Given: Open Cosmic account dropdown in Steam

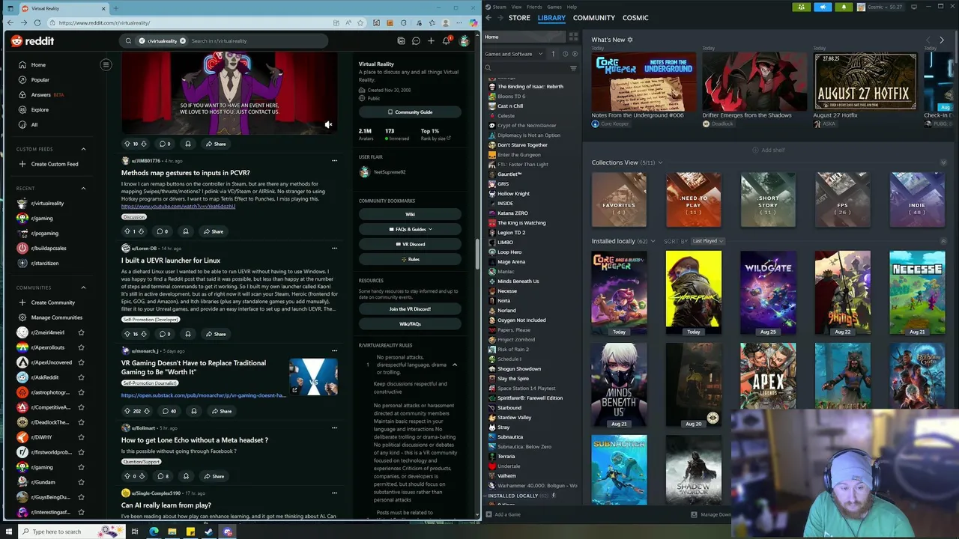Looking at the screenshot, I should (x=881, y=7).
